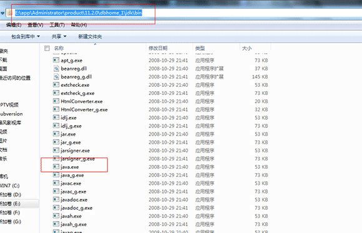Image resolution: width=362 pixels, height=233 pixels.
Task: Select the (G:) drive in sidebar
Action: [11, 222]
